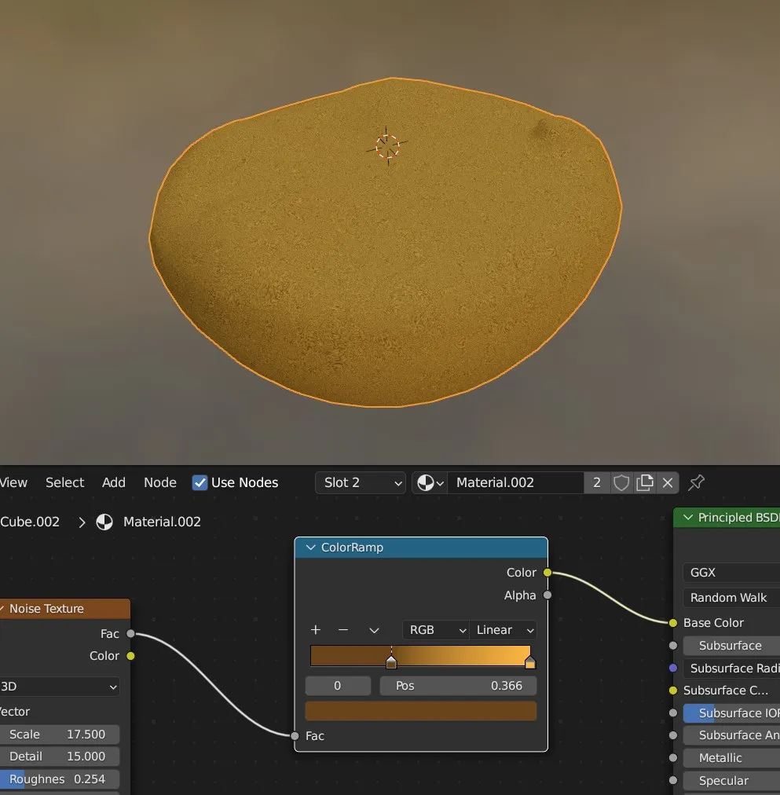Viewport: 780px width, 795px height.
Task: Duplicate material with new material icon
Action: click(644, 482)
